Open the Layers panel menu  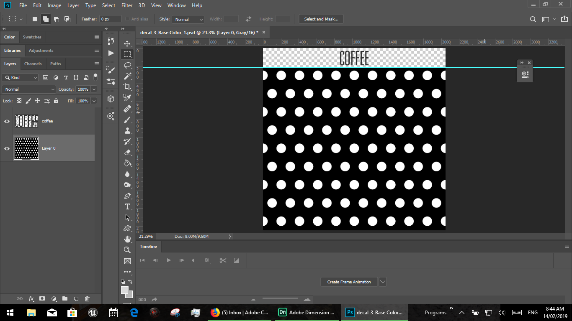[97, 64]
